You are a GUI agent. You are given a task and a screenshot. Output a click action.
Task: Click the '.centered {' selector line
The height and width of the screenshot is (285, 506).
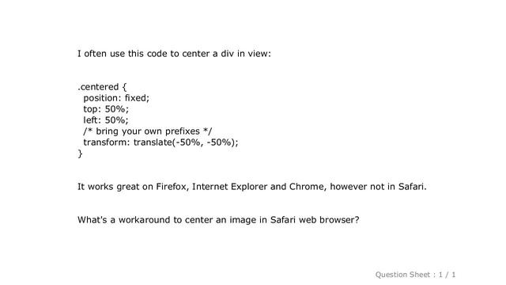tap(102, 87)
